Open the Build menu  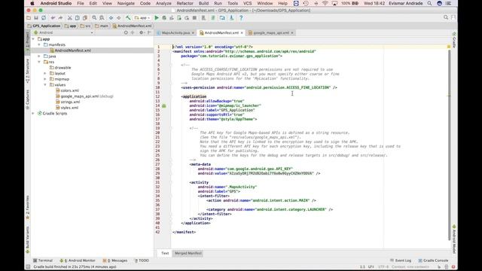[203, 3]
